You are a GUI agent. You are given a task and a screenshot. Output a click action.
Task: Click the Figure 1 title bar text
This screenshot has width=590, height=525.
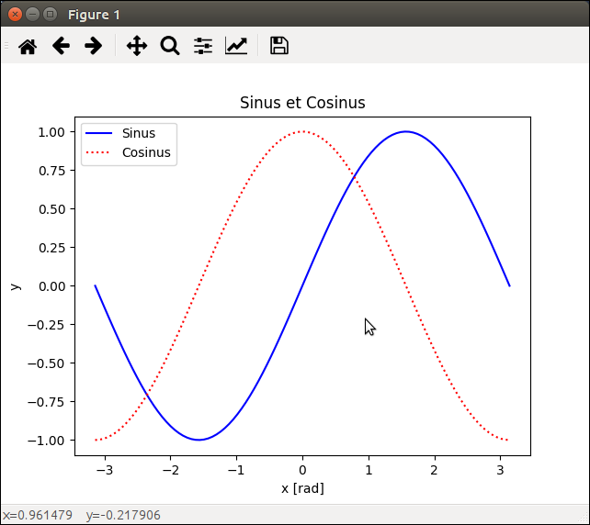coord(93,15)
